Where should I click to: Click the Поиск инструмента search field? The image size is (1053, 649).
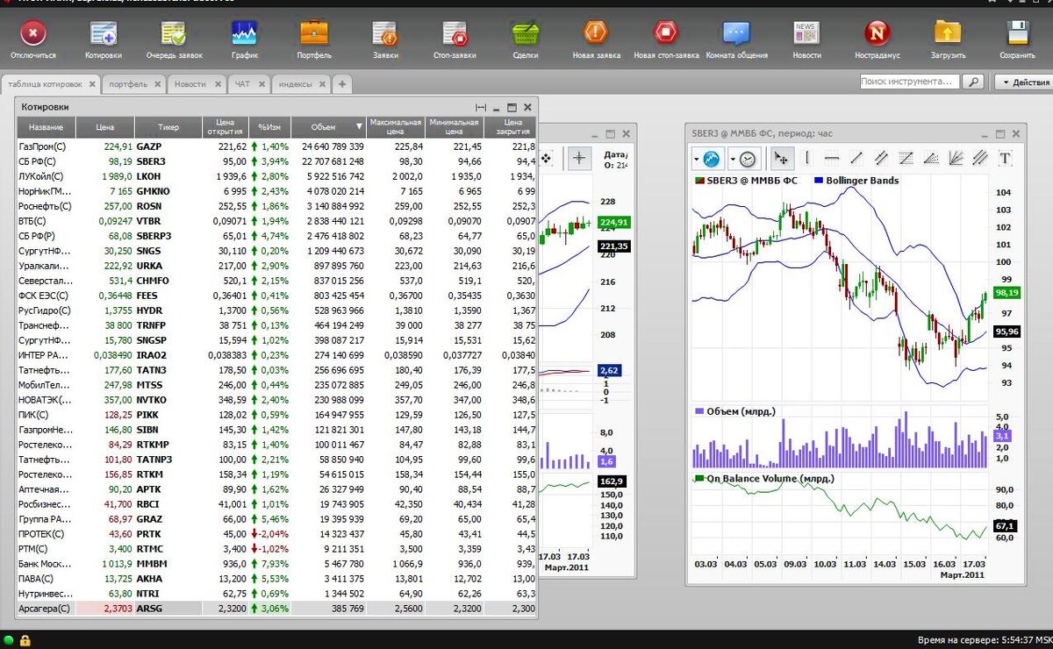[x=910, y=82]
